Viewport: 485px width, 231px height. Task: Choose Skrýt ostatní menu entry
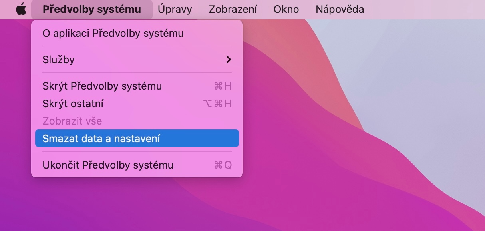pyautogui.click(x=73, y=104)
